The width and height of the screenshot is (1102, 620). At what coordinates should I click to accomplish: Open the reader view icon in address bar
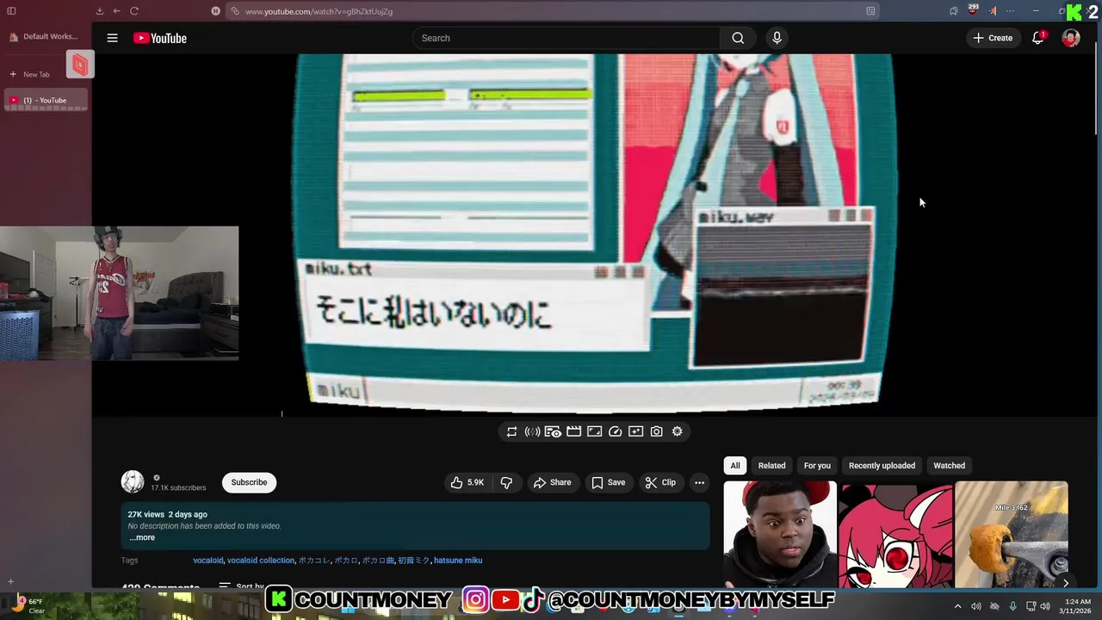click(870, 11)
